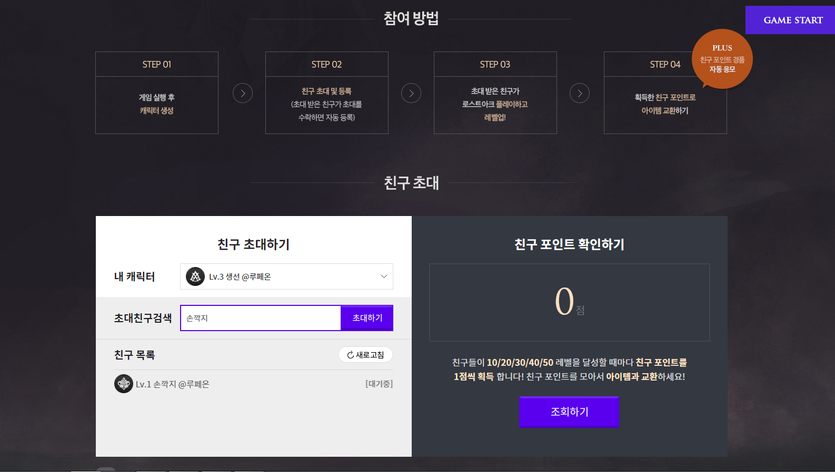Viewport: 835px width, 472px height.
Task: Select the STEP 03 레벨업 card
Action: [x=495, y=93]
